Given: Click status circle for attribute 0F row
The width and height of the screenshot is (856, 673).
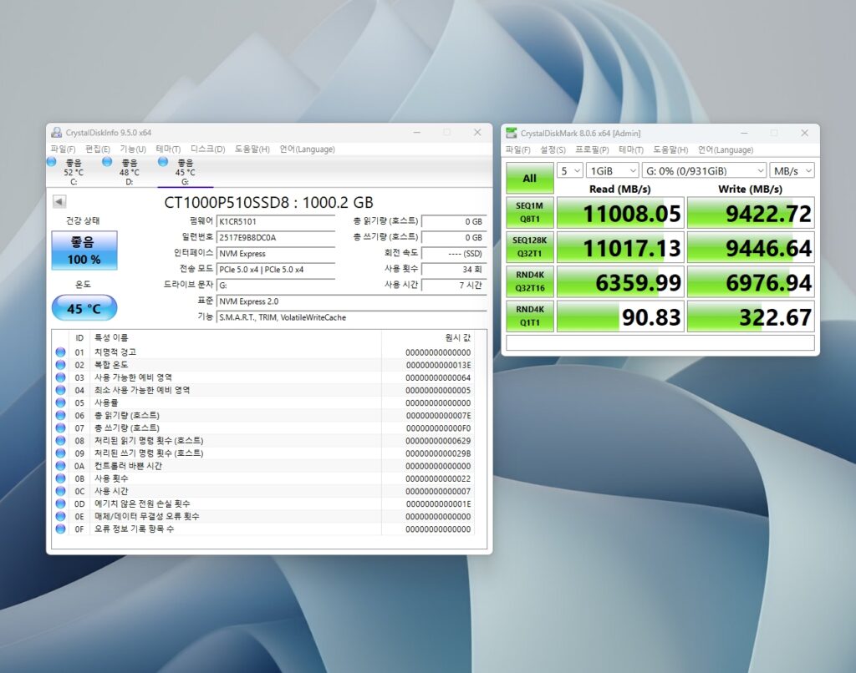Looking at the screenshot, I should pyautogui.click(x=60, y=529).
